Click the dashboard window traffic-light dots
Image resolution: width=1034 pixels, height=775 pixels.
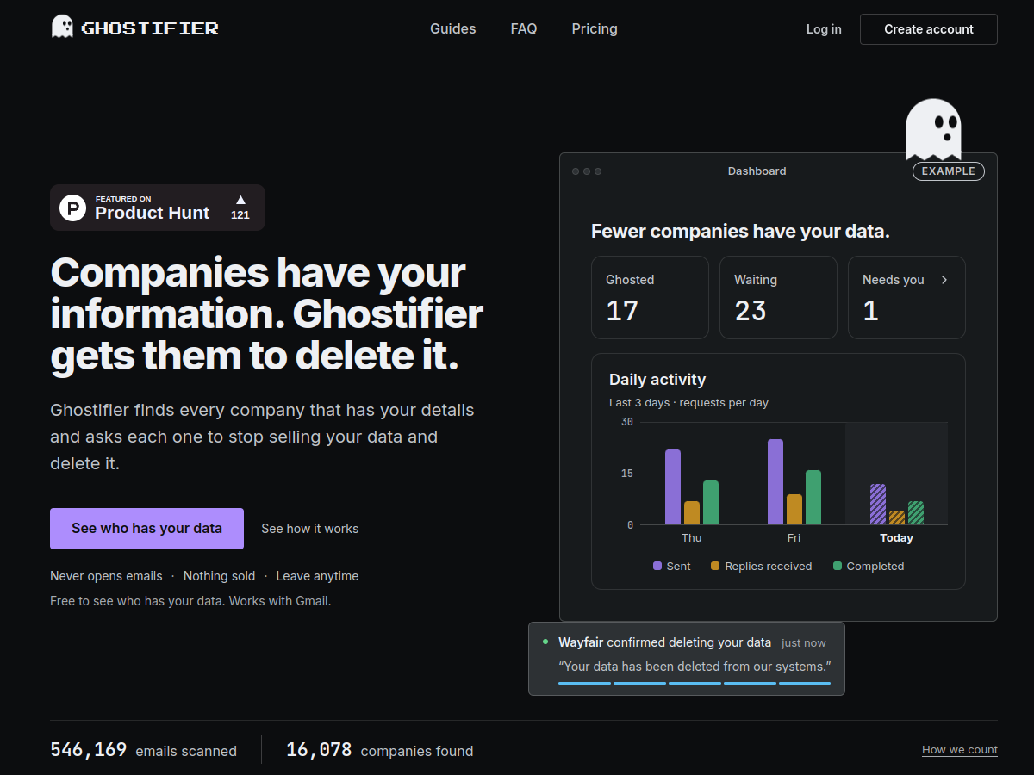click(587, 171)
